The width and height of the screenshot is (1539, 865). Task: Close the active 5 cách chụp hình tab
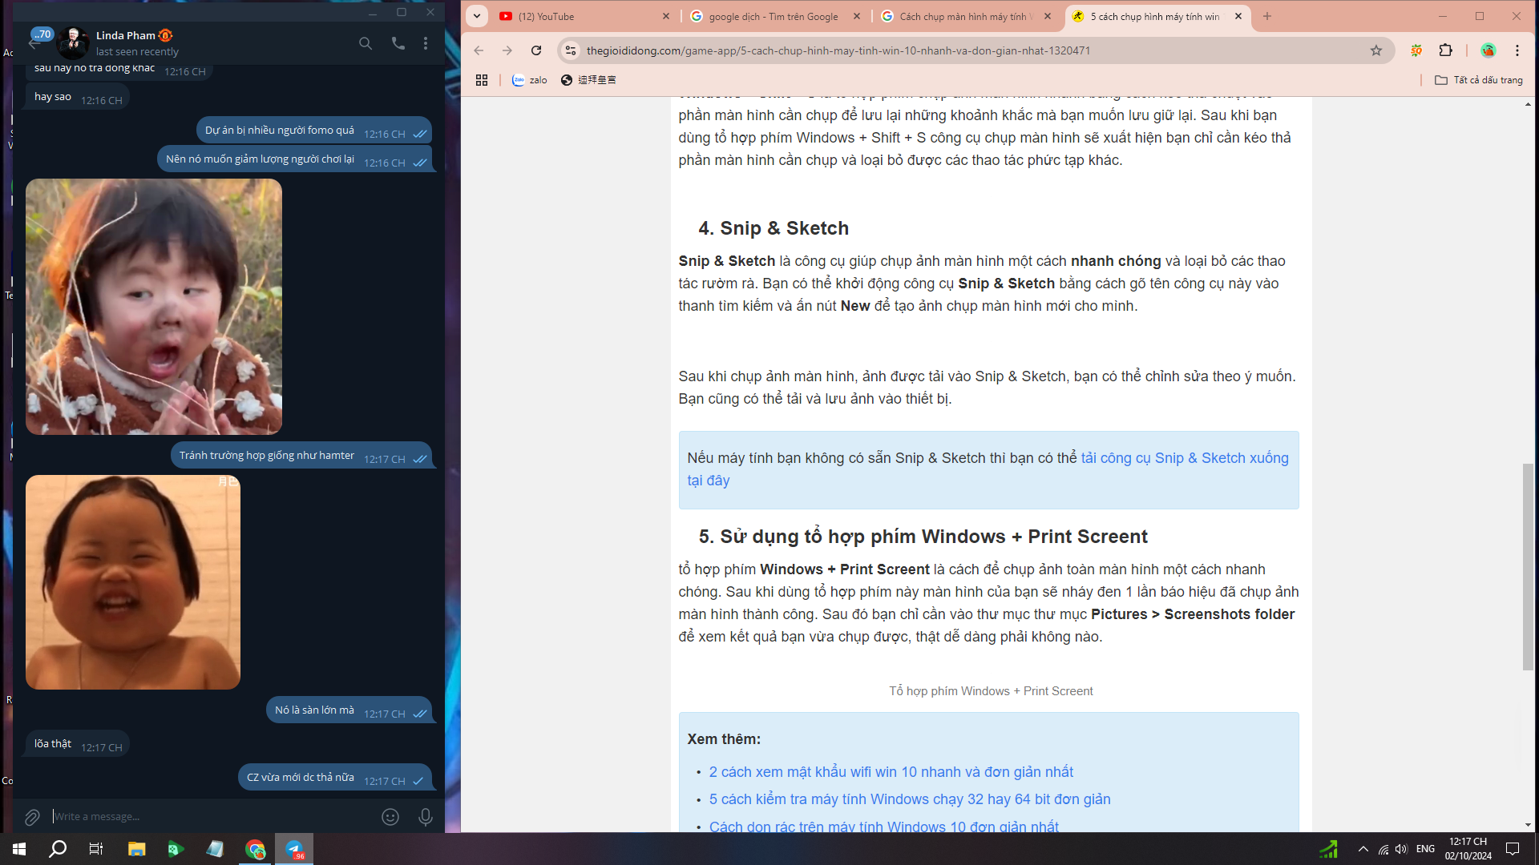(1238, 16)
